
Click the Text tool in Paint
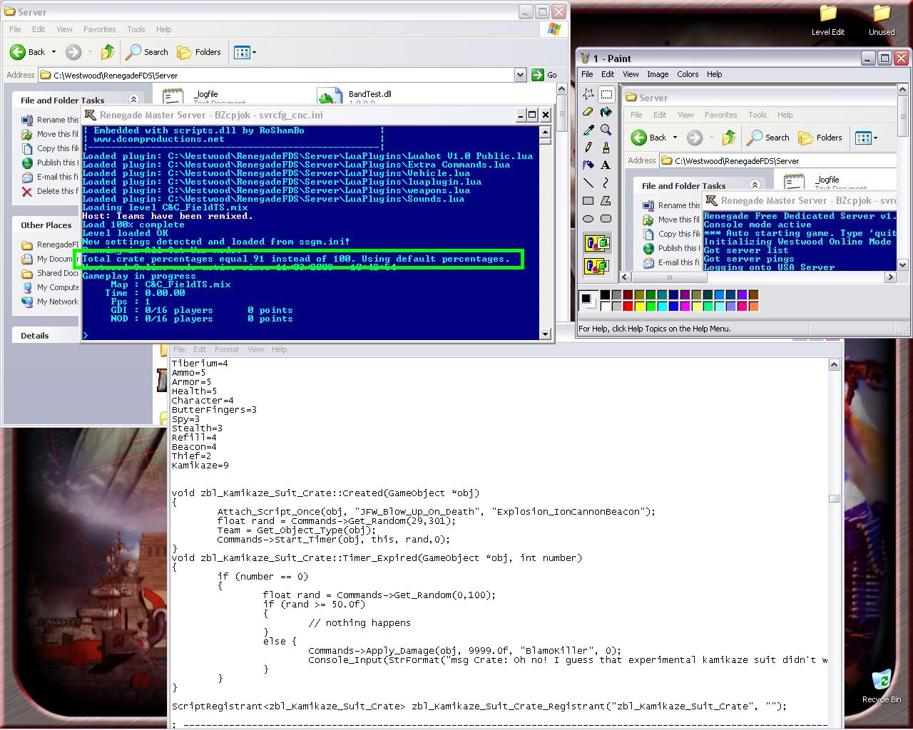point(606,165)
